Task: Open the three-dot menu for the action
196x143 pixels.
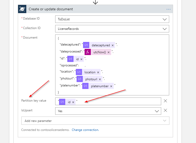Action: (168, 9)
